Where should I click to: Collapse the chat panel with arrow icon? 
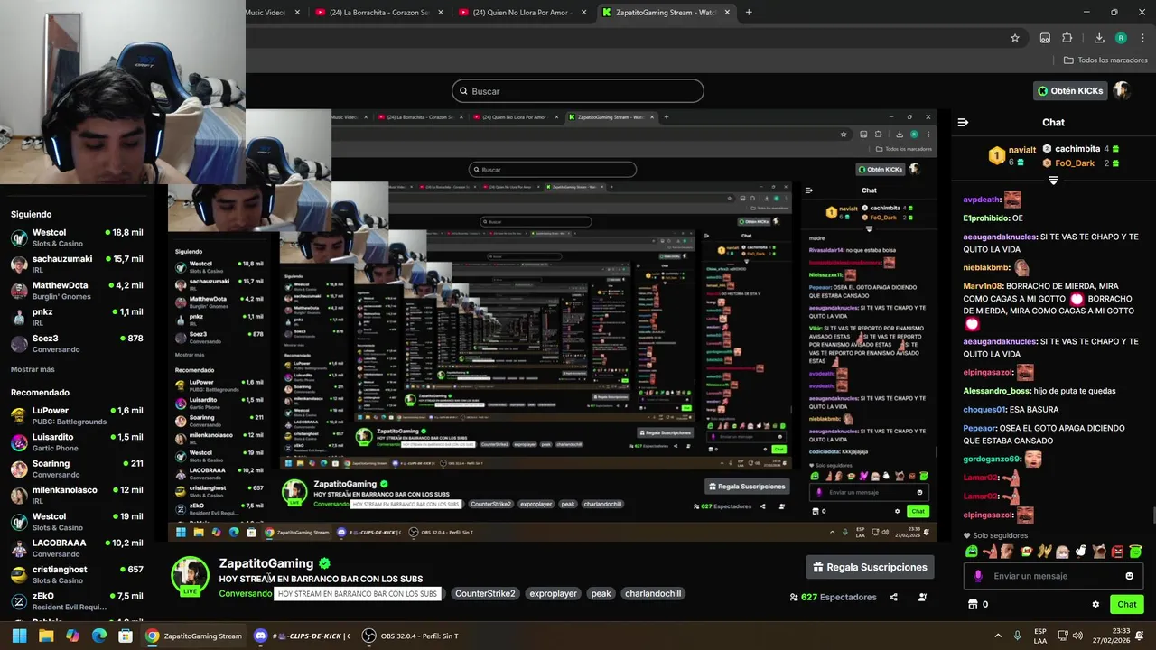point(963,122)
